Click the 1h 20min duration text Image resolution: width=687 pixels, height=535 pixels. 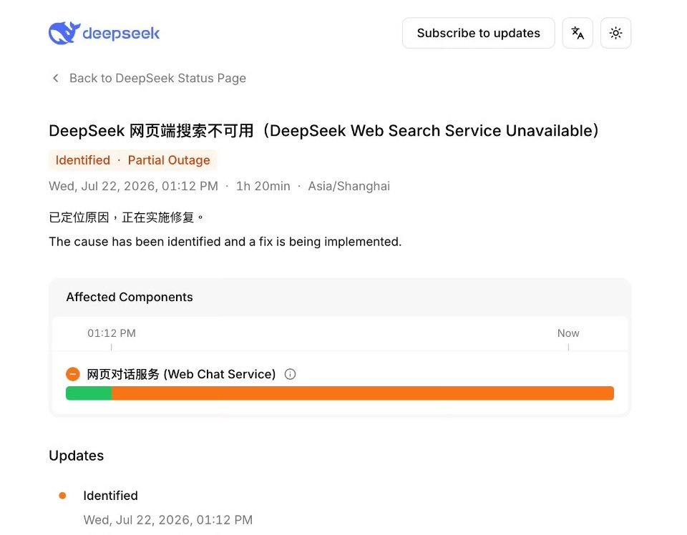point(263,186)
